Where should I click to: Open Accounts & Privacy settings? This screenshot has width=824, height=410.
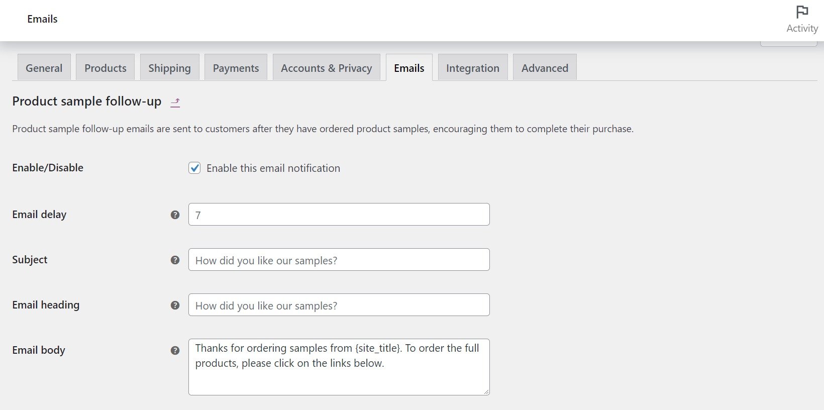[x=326, y=67]
